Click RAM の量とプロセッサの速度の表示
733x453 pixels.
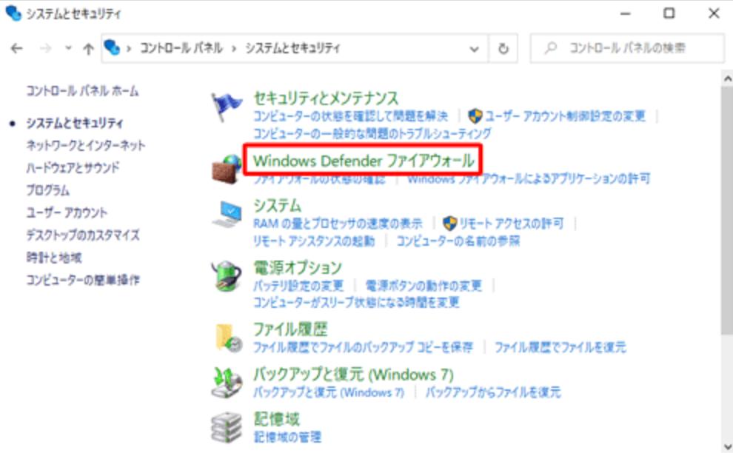tap(338, 224)
